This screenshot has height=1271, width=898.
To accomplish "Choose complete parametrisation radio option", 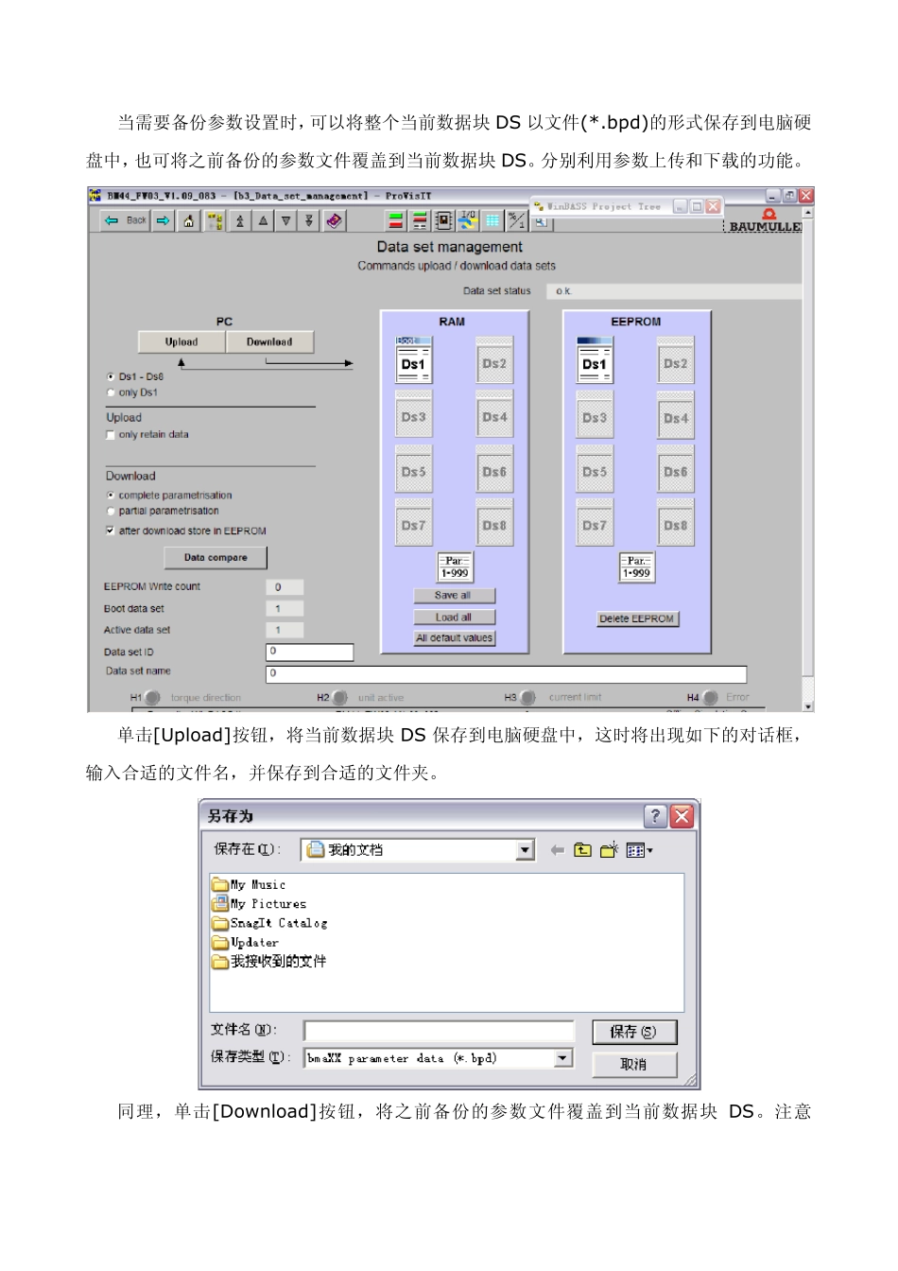I will (x=111, y=496).
